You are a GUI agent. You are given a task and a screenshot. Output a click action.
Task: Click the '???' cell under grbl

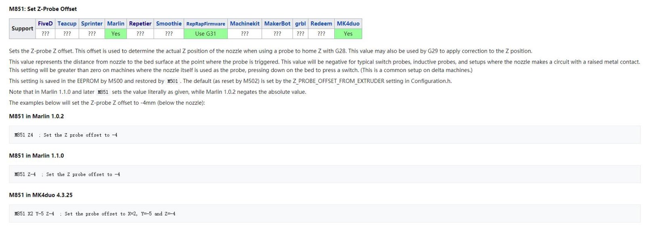coord(300,34)
